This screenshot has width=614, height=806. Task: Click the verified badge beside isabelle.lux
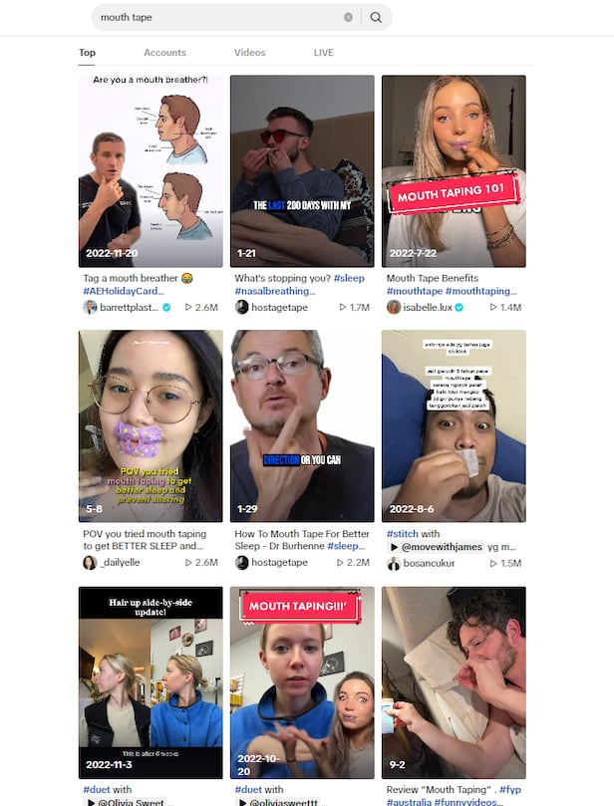[460, 308]
